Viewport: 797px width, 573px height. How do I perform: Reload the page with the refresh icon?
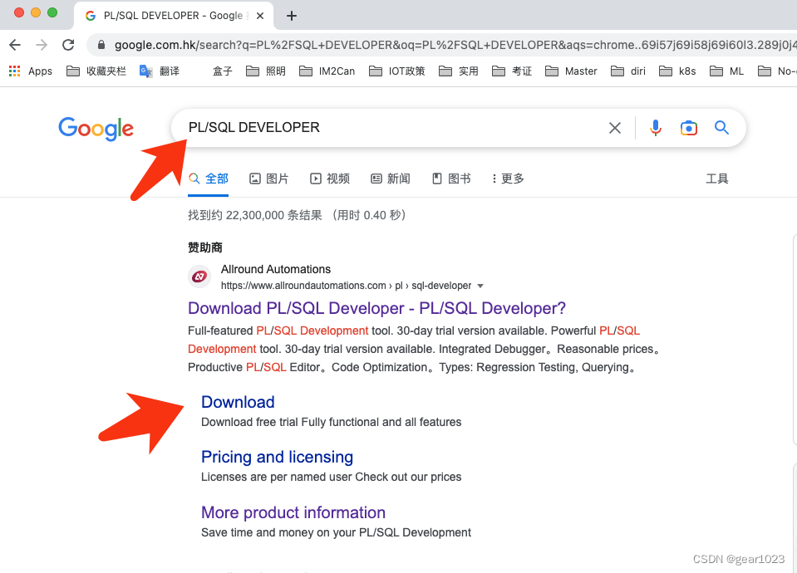[x=68, y=45]
